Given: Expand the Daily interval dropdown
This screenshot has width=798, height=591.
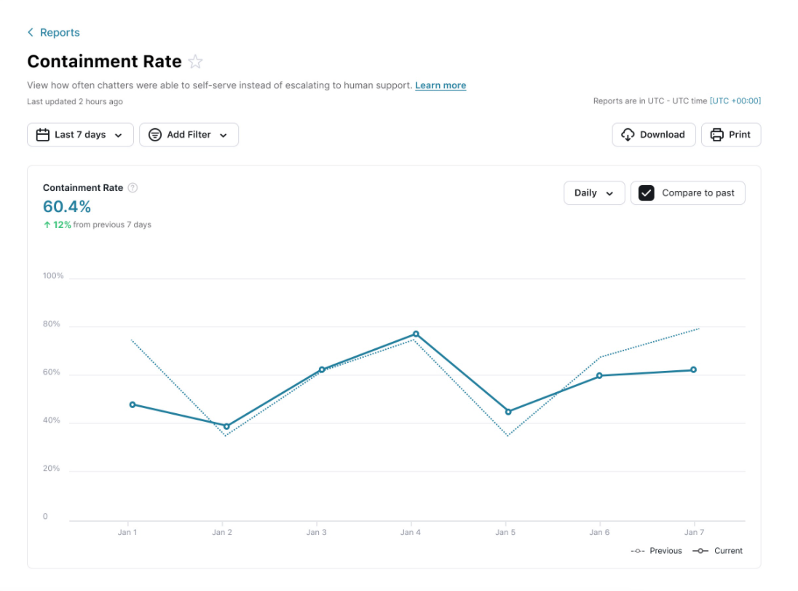Looking at the screenshot, I should point(594,193).
